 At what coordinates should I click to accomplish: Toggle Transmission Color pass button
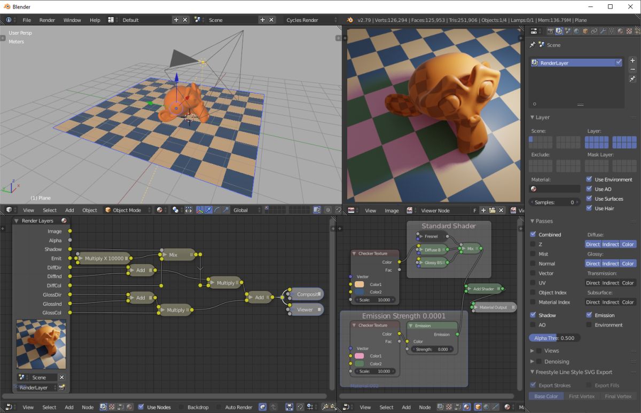pos(628,283)
